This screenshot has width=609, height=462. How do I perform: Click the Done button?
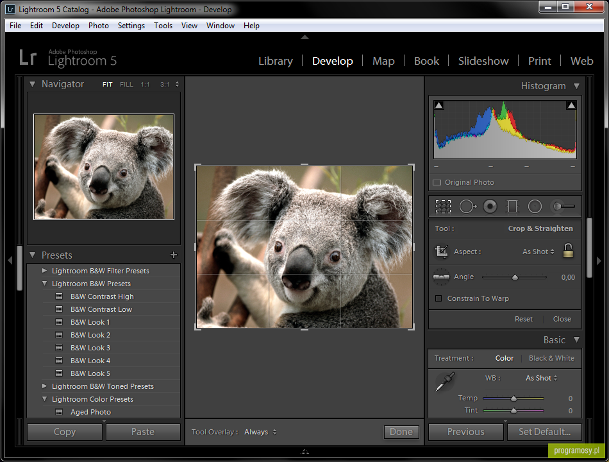coord(401,432)
